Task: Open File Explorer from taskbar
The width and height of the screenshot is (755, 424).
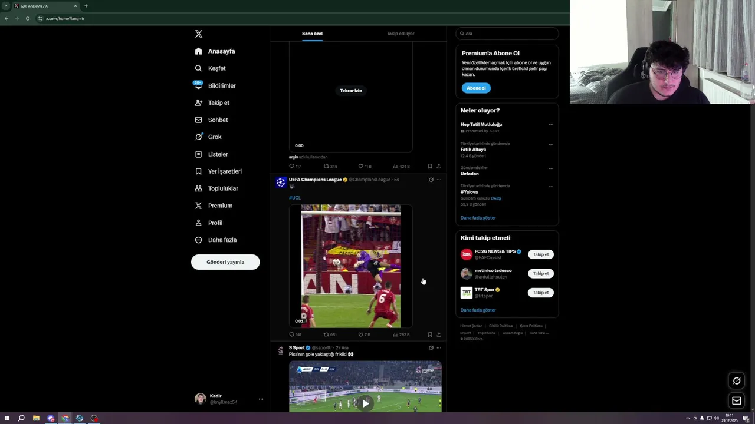Action: pos(36,418)
